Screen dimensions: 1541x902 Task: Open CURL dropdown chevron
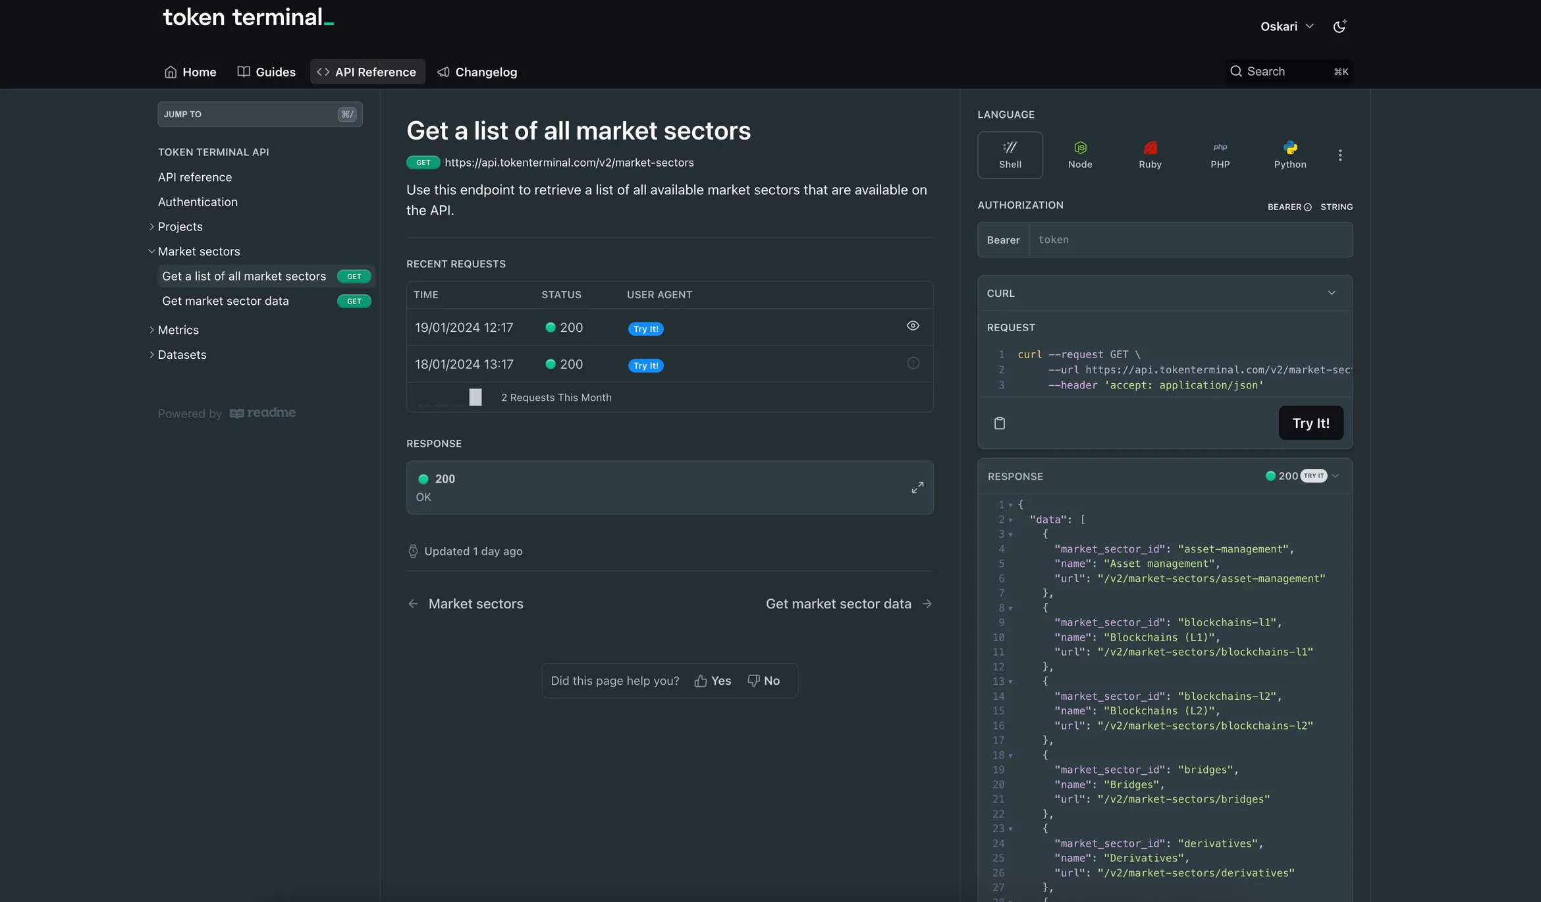point(1332,293)
